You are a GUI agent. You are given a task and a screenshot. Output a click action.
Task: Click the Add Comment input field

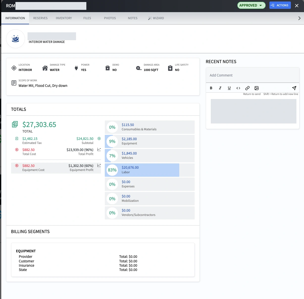[x=252, y=75]
